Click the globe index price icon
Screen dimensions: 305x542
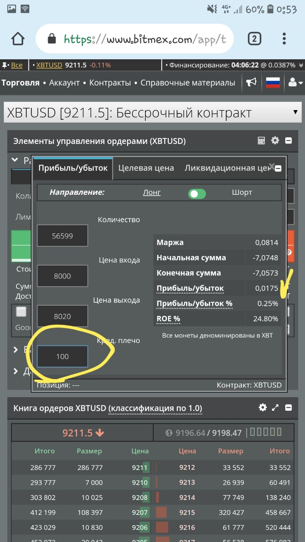pos(169,433)
